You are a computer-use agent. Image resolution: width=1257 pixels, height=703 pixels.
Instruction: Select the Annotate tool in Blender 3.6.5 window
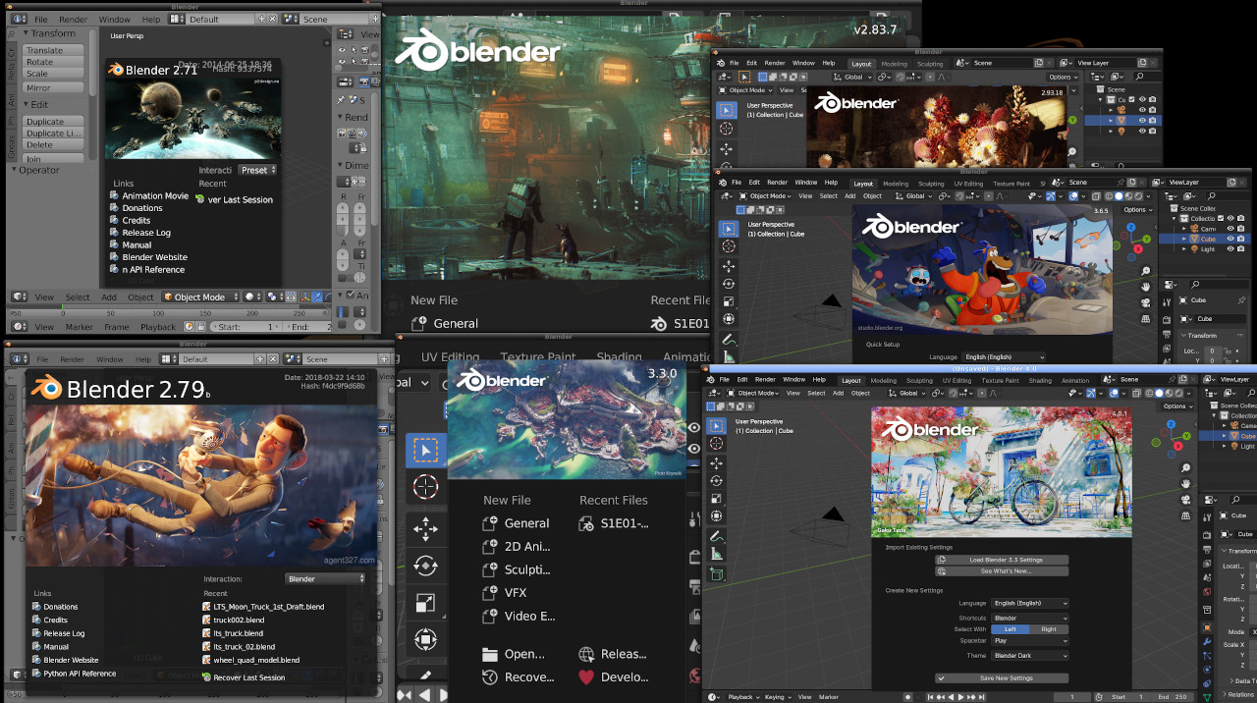pyautogui.click(x=729, y=340)
